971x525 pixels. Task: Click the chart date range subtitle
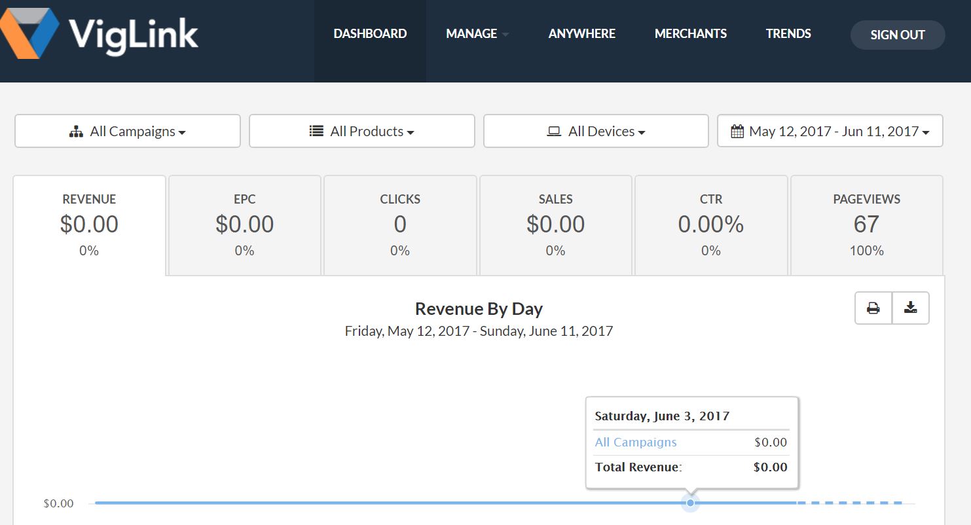coord(479,331)
